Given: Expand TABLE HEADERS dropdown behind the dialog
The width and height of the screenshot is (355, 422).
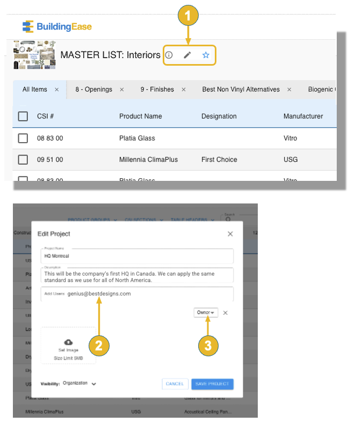Looking at the screenshot, I should coord(192,220).
